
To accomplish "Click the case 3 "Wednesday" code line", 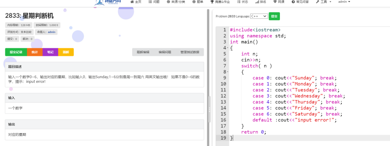I will 299,96.
